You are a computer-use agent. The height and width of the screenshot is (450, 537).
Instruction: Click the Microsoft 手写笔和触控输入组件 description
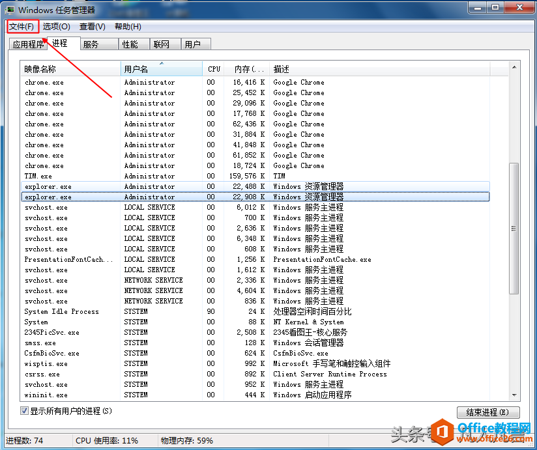[x=332, y=363]
